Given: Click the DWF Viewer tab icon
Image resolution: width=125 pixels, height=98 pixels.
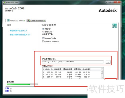Looking at the screenshot, I should pyautogui.click(x=29, y=20).
